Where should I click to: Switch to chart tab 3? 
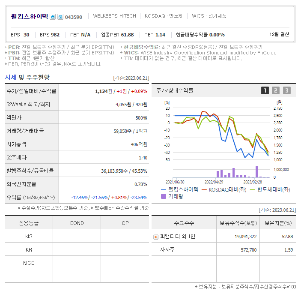(x=286, y=90)
